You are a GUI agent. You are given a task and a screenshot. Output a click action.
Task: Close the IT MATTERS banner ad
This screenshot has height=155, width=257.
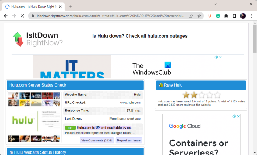pos(220,57)
